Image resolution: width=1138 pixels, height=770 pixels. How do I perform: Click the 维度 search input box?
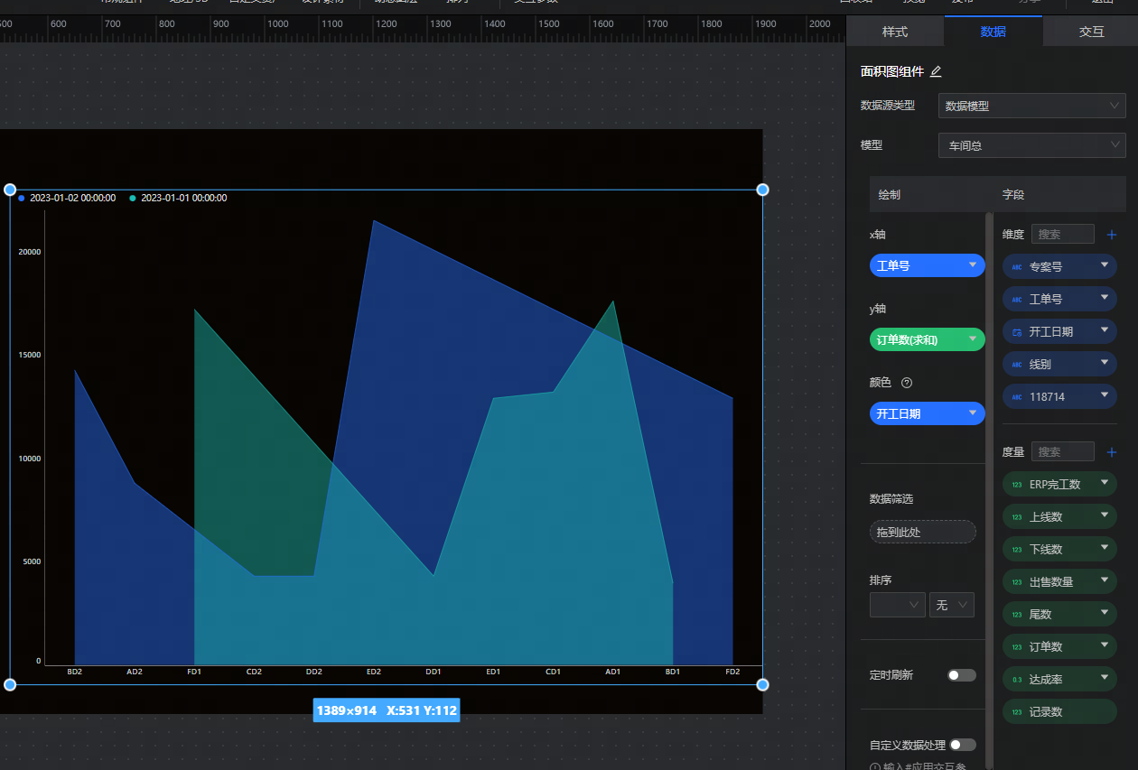tap(1062, 235)
